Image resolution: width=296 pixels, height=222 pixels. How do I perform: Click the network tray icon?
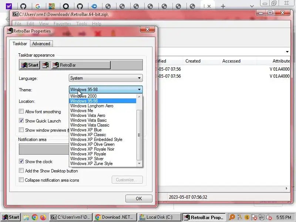262,218
